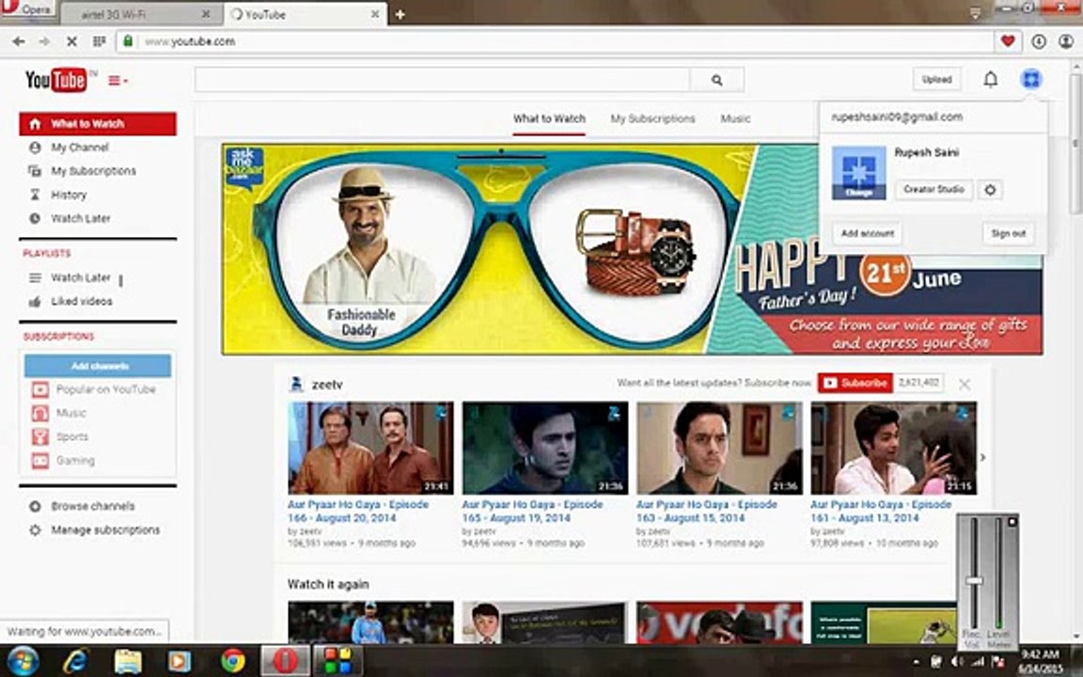Click the Father's Day ad banner

tap(632, 249)
